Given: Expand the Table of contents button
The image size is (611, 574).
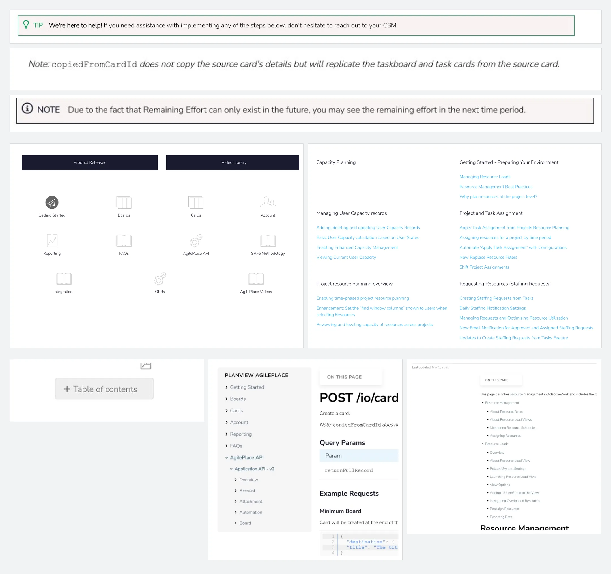Looking at the screenshot, I should pyautogui.click(x=104, y=389).
